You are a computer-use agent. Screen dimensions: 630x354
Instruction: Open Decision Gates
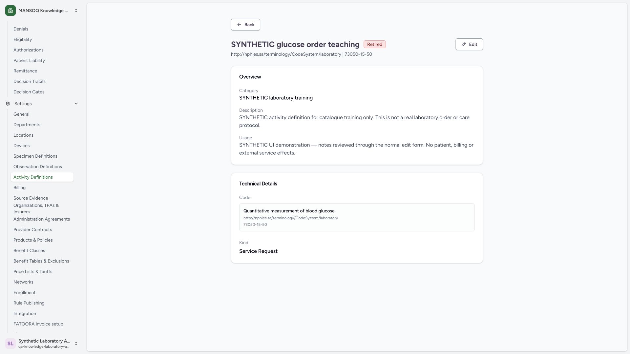(42, 92)
